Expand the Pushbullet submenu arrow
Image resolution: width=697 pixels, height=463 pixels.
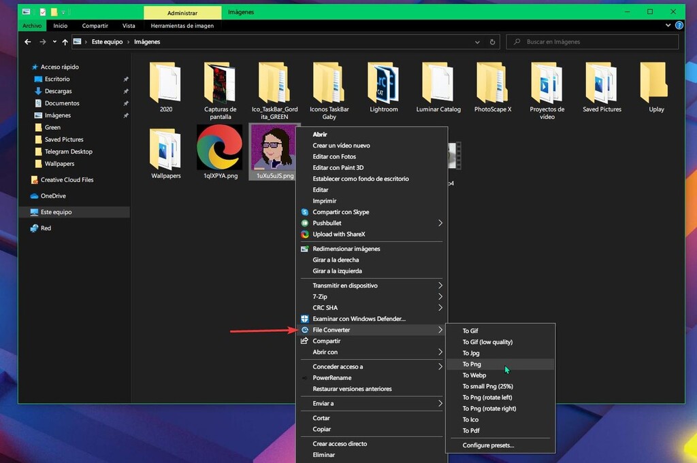[x=440, y=223]
